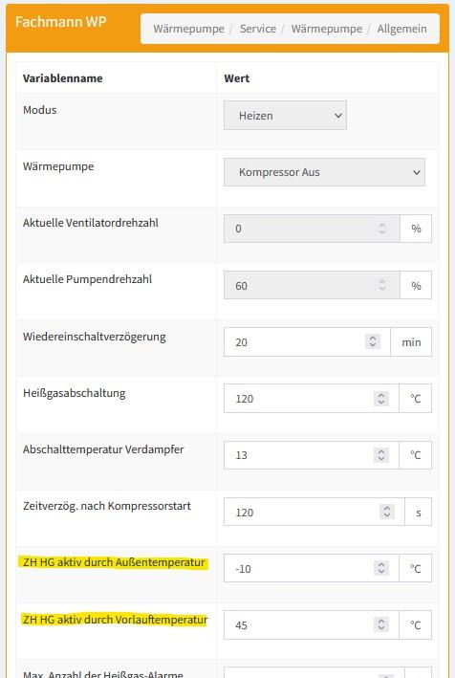
Task: Click the Heißgasabschaltung value field showing 120
Action: (311, 398)
